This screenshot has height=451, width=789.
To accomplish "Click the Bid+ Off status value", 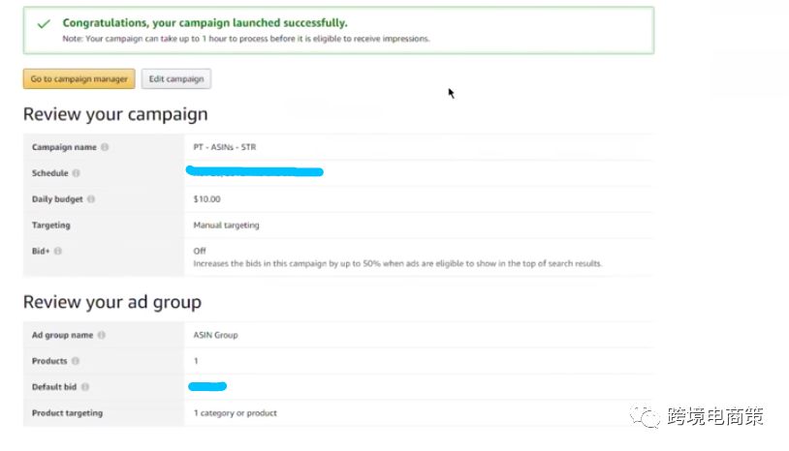I will [200, 251].
